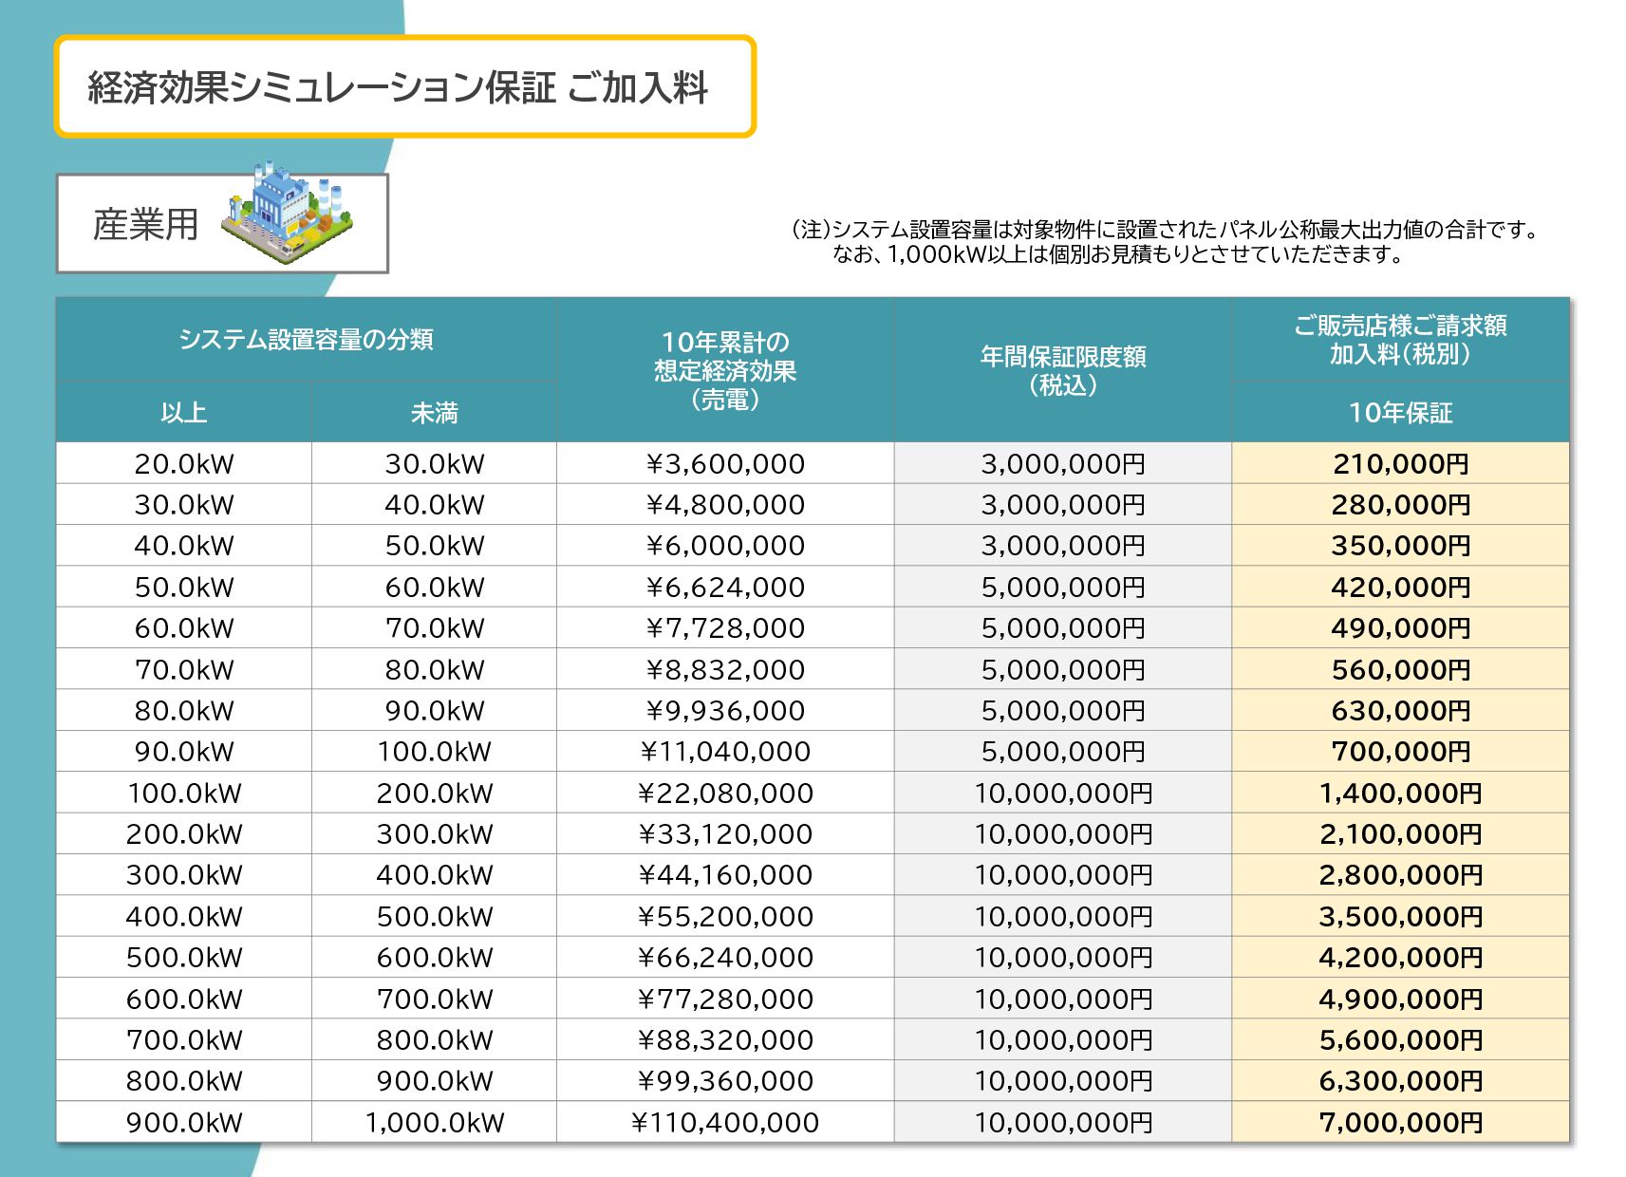
Task: Click the 1,000.0kW upper limit cell
Action: 434,1122
